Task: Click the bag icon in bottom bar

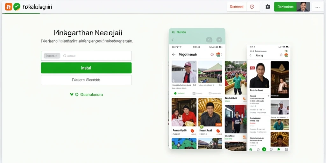Action: (258, 149)
